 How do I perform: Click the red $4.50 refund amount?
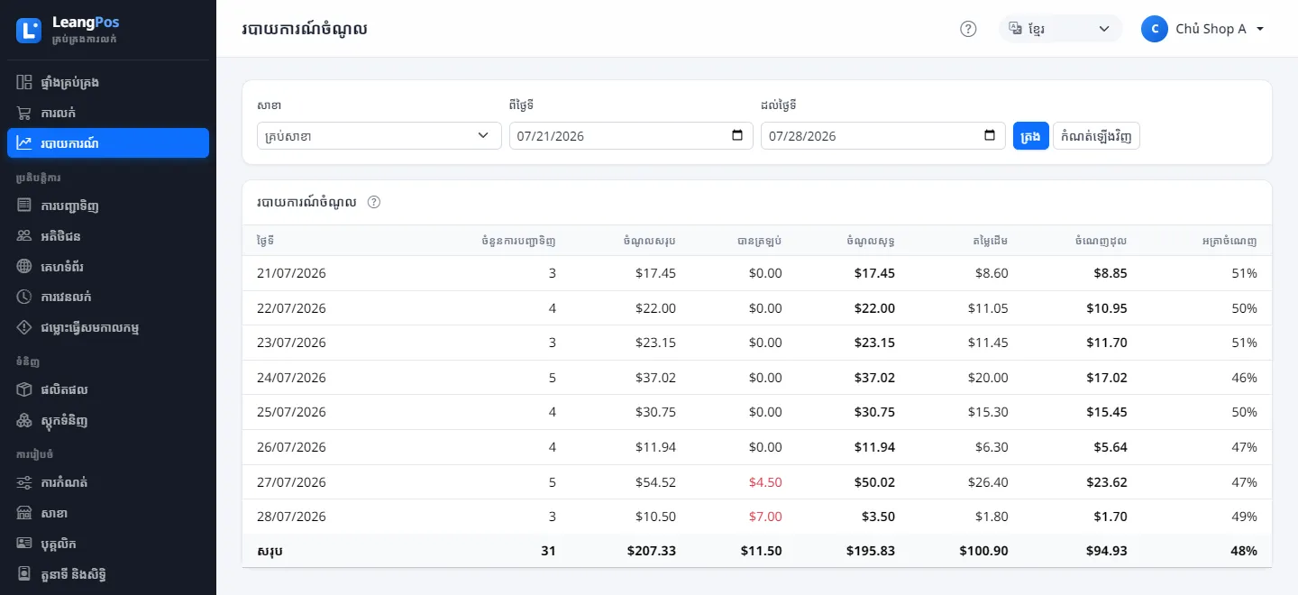point(765,482)
